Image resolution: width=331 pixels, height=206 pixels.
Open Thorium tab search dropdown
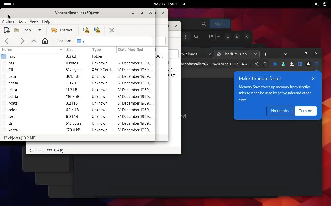[x=285, y=54]
